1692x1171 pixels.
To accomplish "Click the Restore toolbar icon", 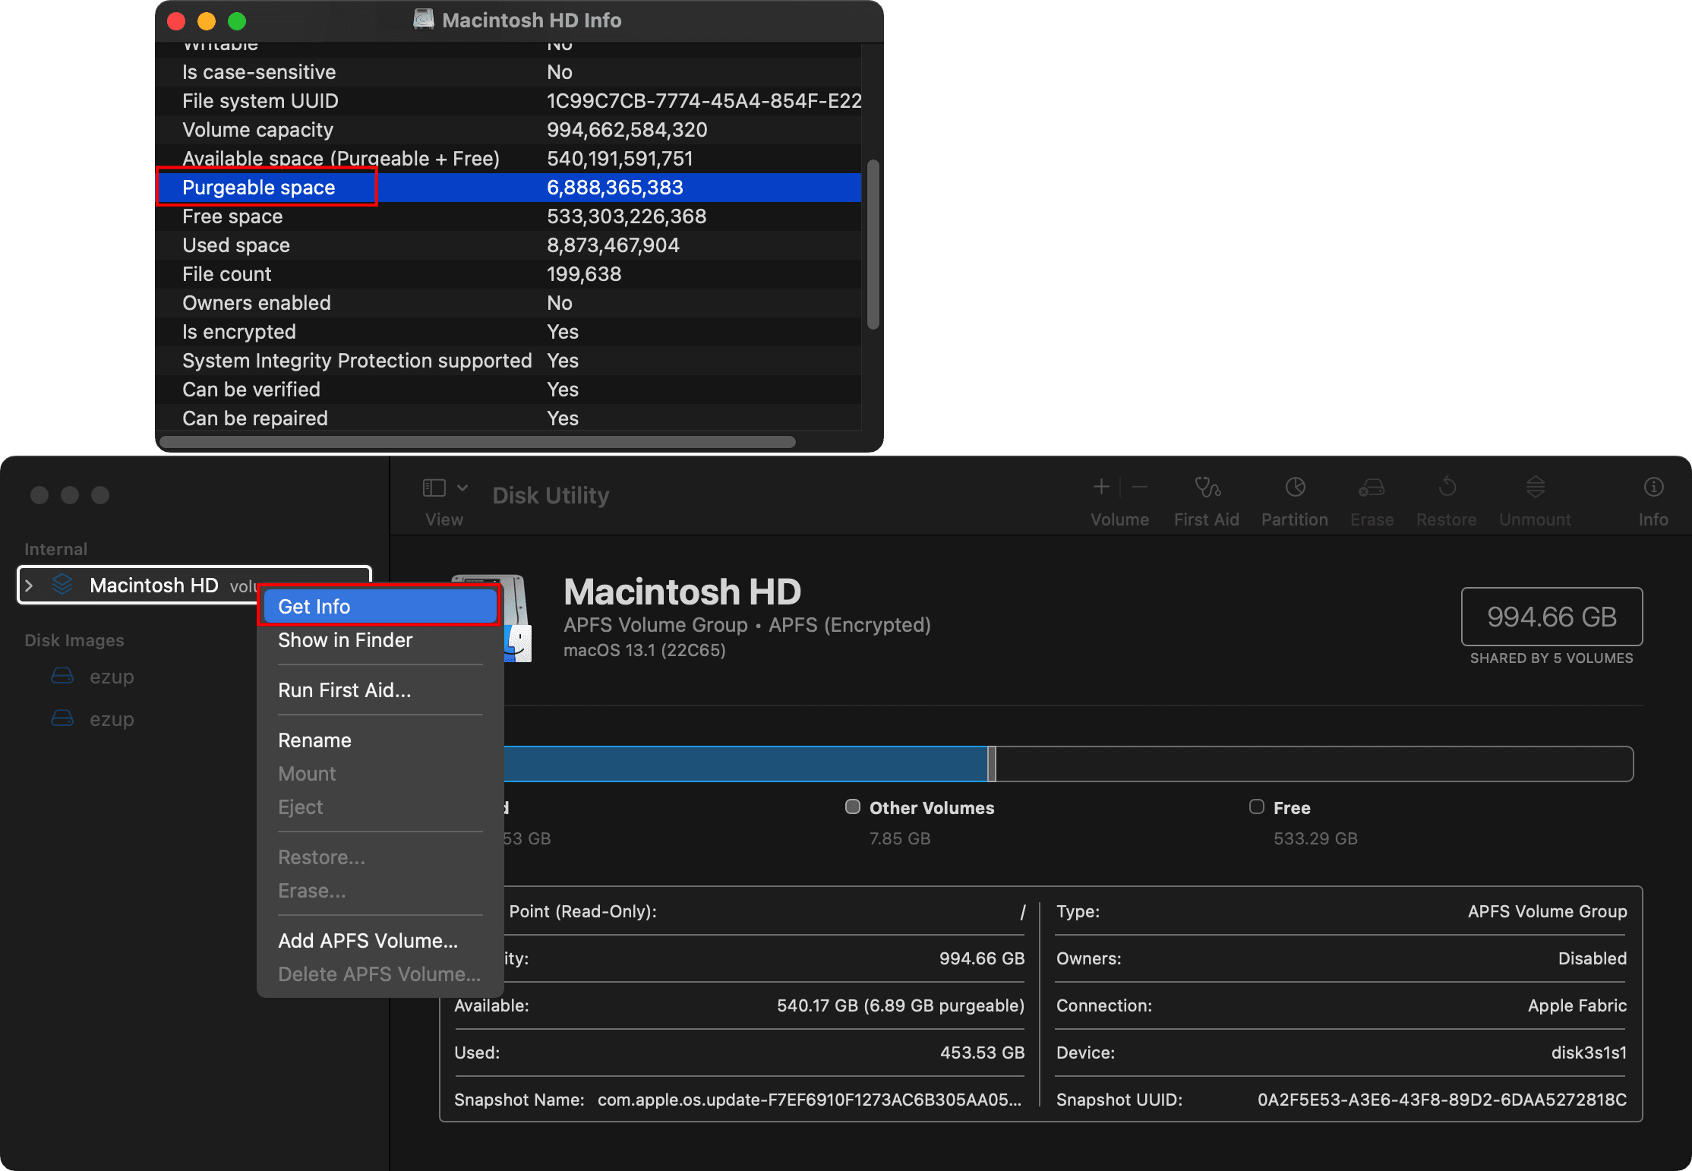I will click(1447, 488).
